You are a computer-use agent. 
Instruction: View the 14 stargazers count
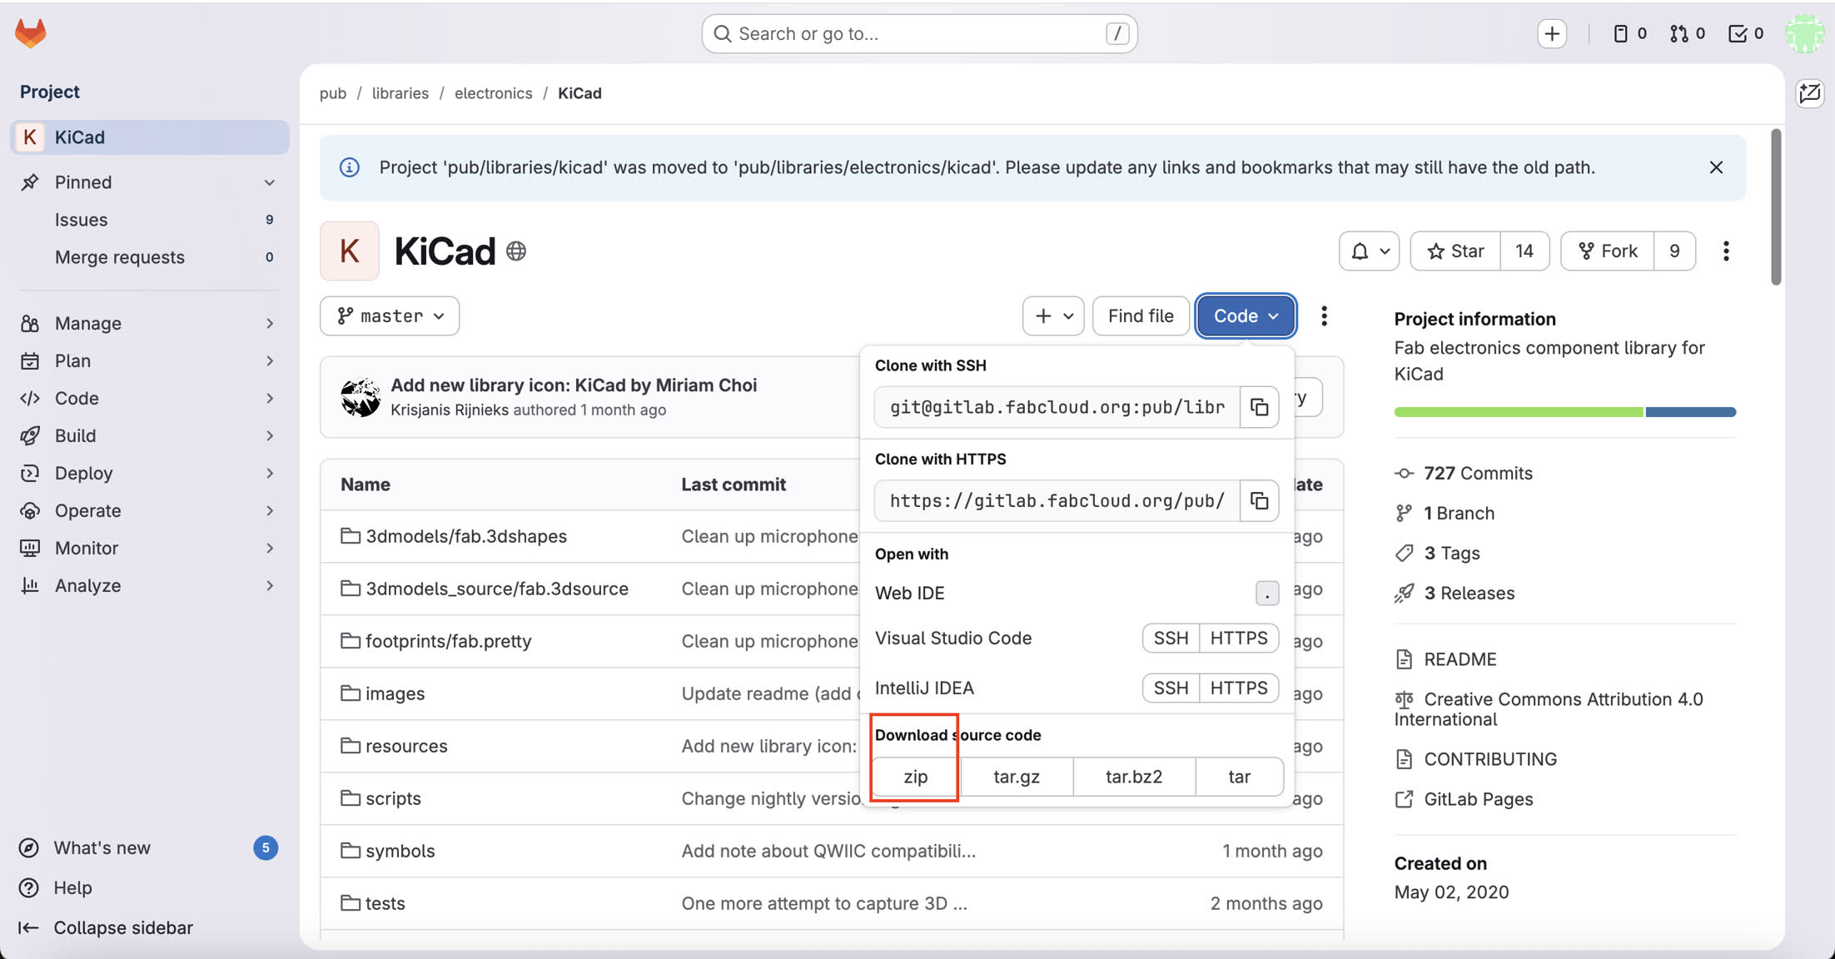[1524, 251]
